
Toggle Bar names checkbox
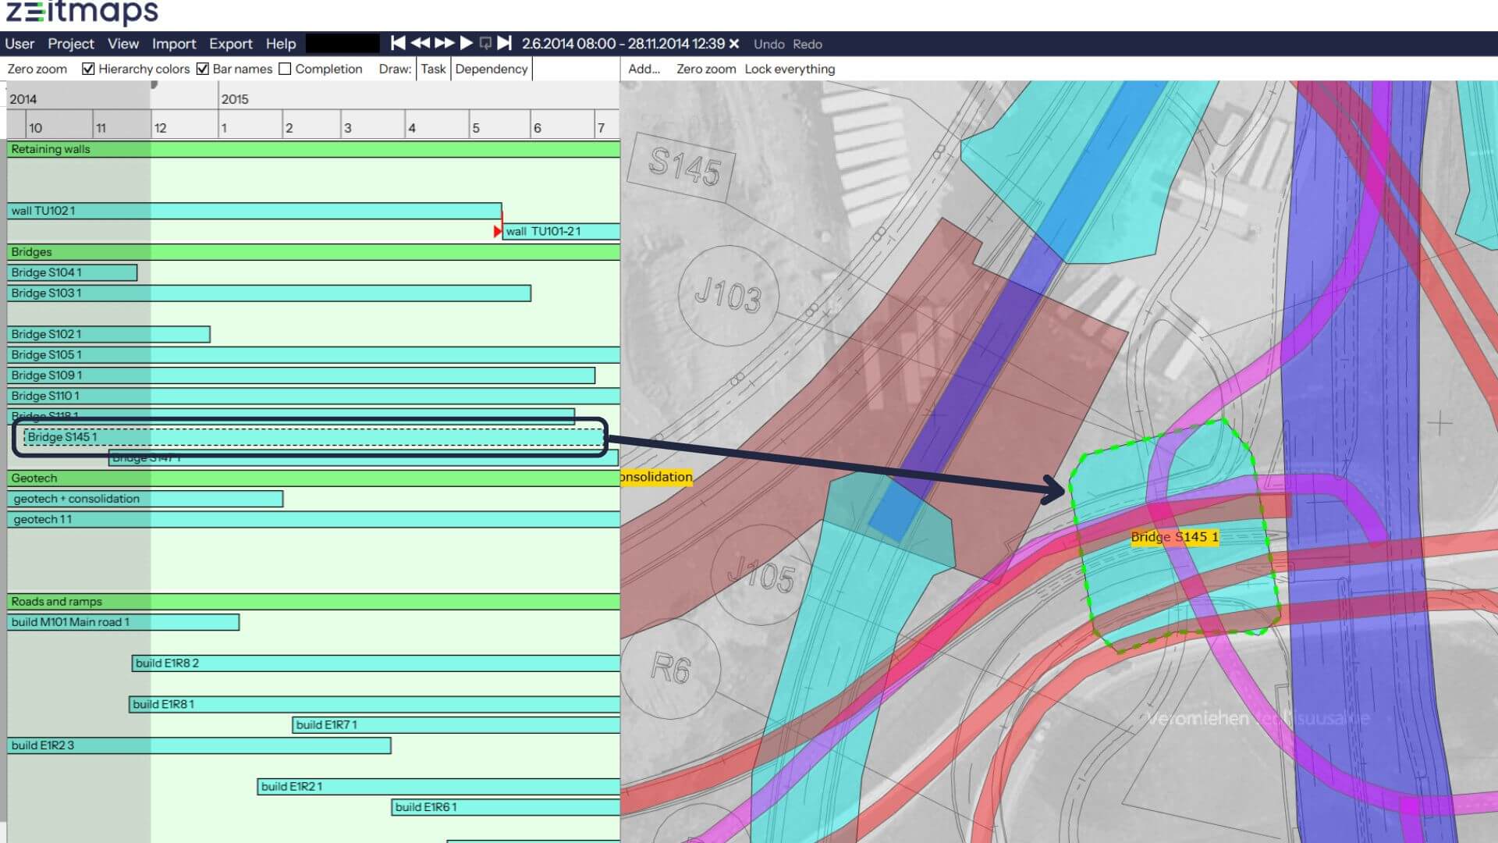(203, 69)
